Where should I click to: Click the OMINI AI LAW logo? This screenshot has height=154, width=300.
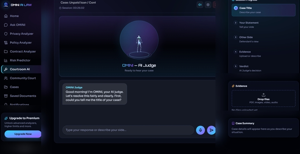[17, 4]
